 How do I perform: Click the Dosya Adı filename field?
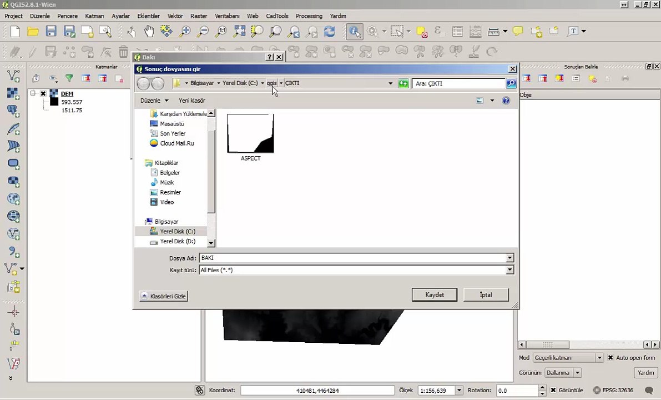[352, 258]
